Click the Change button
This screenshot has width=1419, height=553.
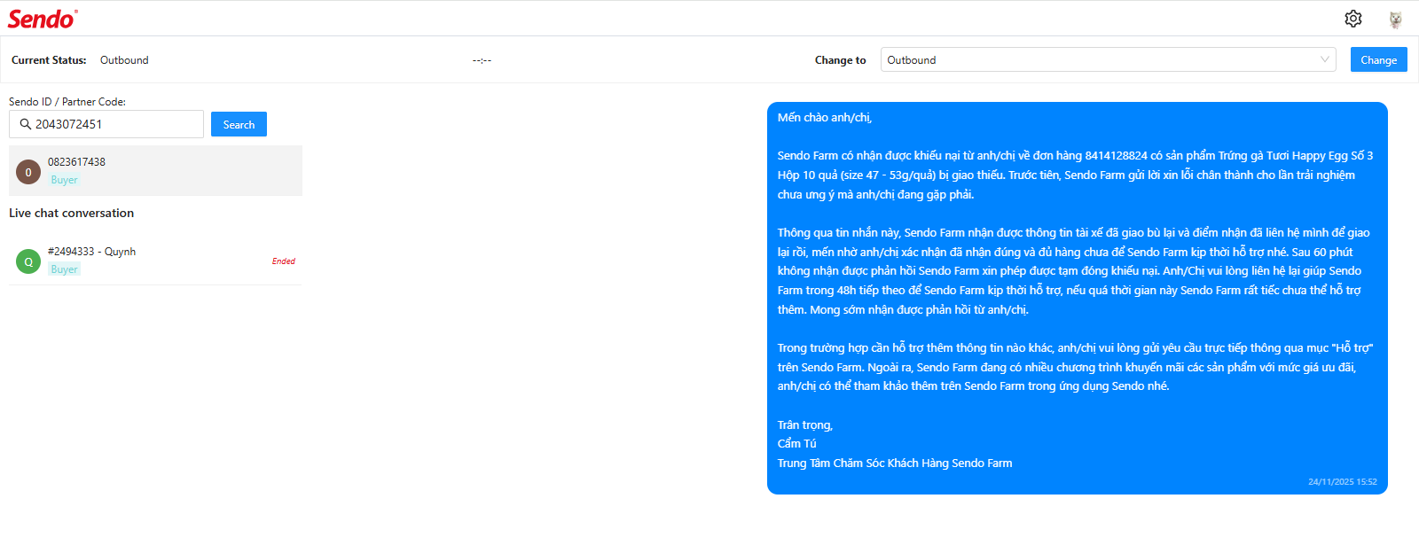coord(1378,59)
